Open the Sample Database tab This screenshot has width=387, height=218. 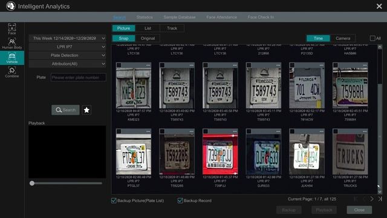click(180, 18)
